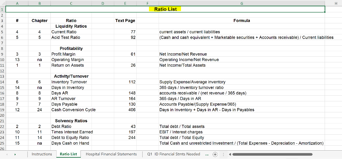Viewport: 342px width, 159px height.
Task: Select column C header
Action: (x=71, y=3)
